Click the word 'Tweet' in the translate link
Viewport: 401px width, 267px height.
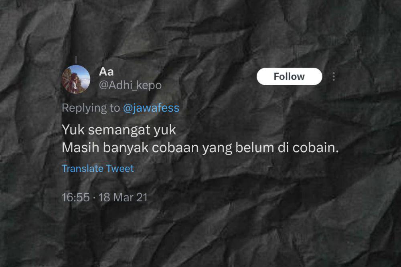(120, 169)
